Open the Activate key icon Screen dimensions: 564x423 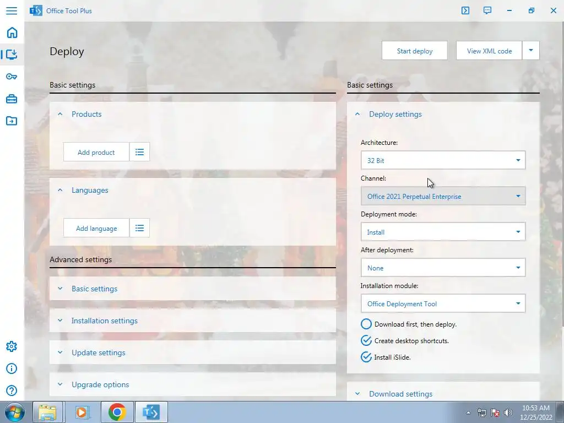[x=12, y=76]
